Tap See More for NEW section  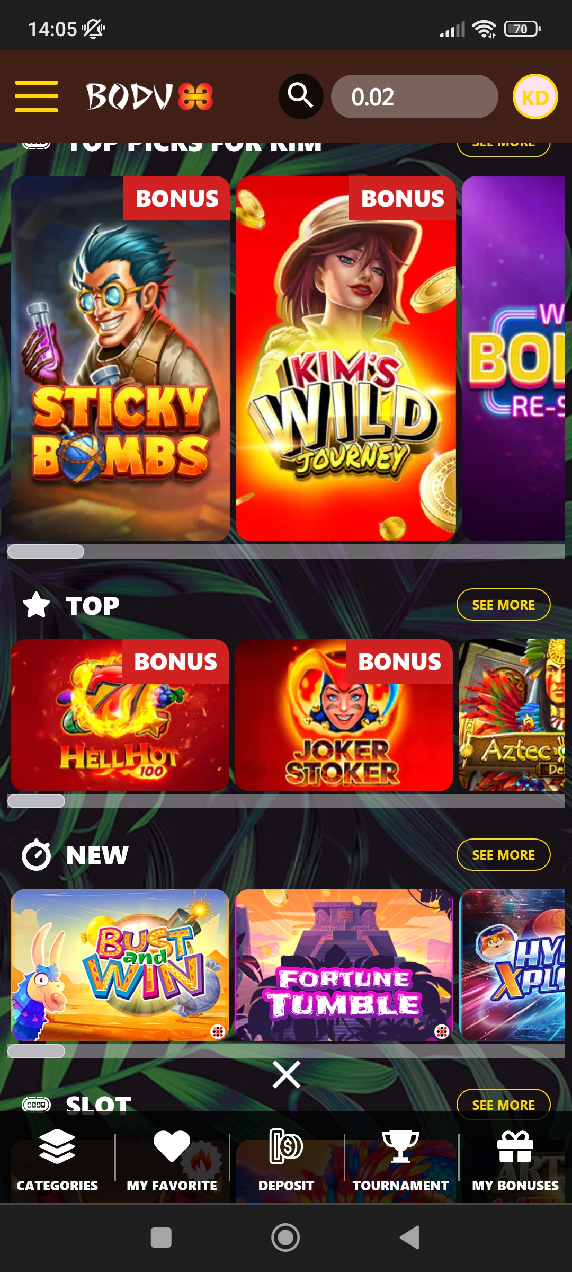click(x=503, y=855)
